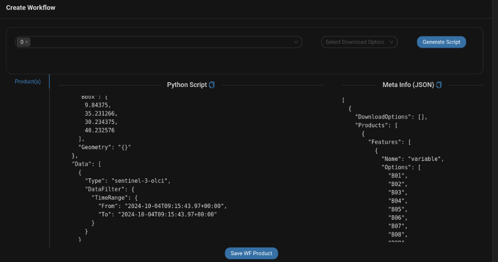This screenshot has width=498, height=262.
Task: Click the "Data": [ line
Action: pyautogui.click(x=86, y=164)
